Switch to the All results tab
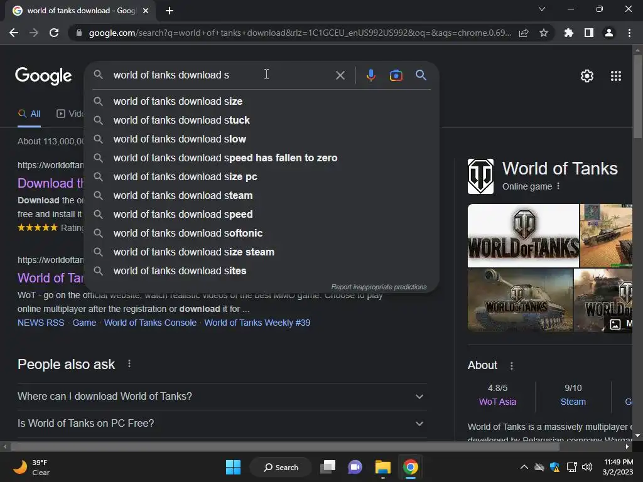This screenshot has height=482, width=643. point(29,114)
